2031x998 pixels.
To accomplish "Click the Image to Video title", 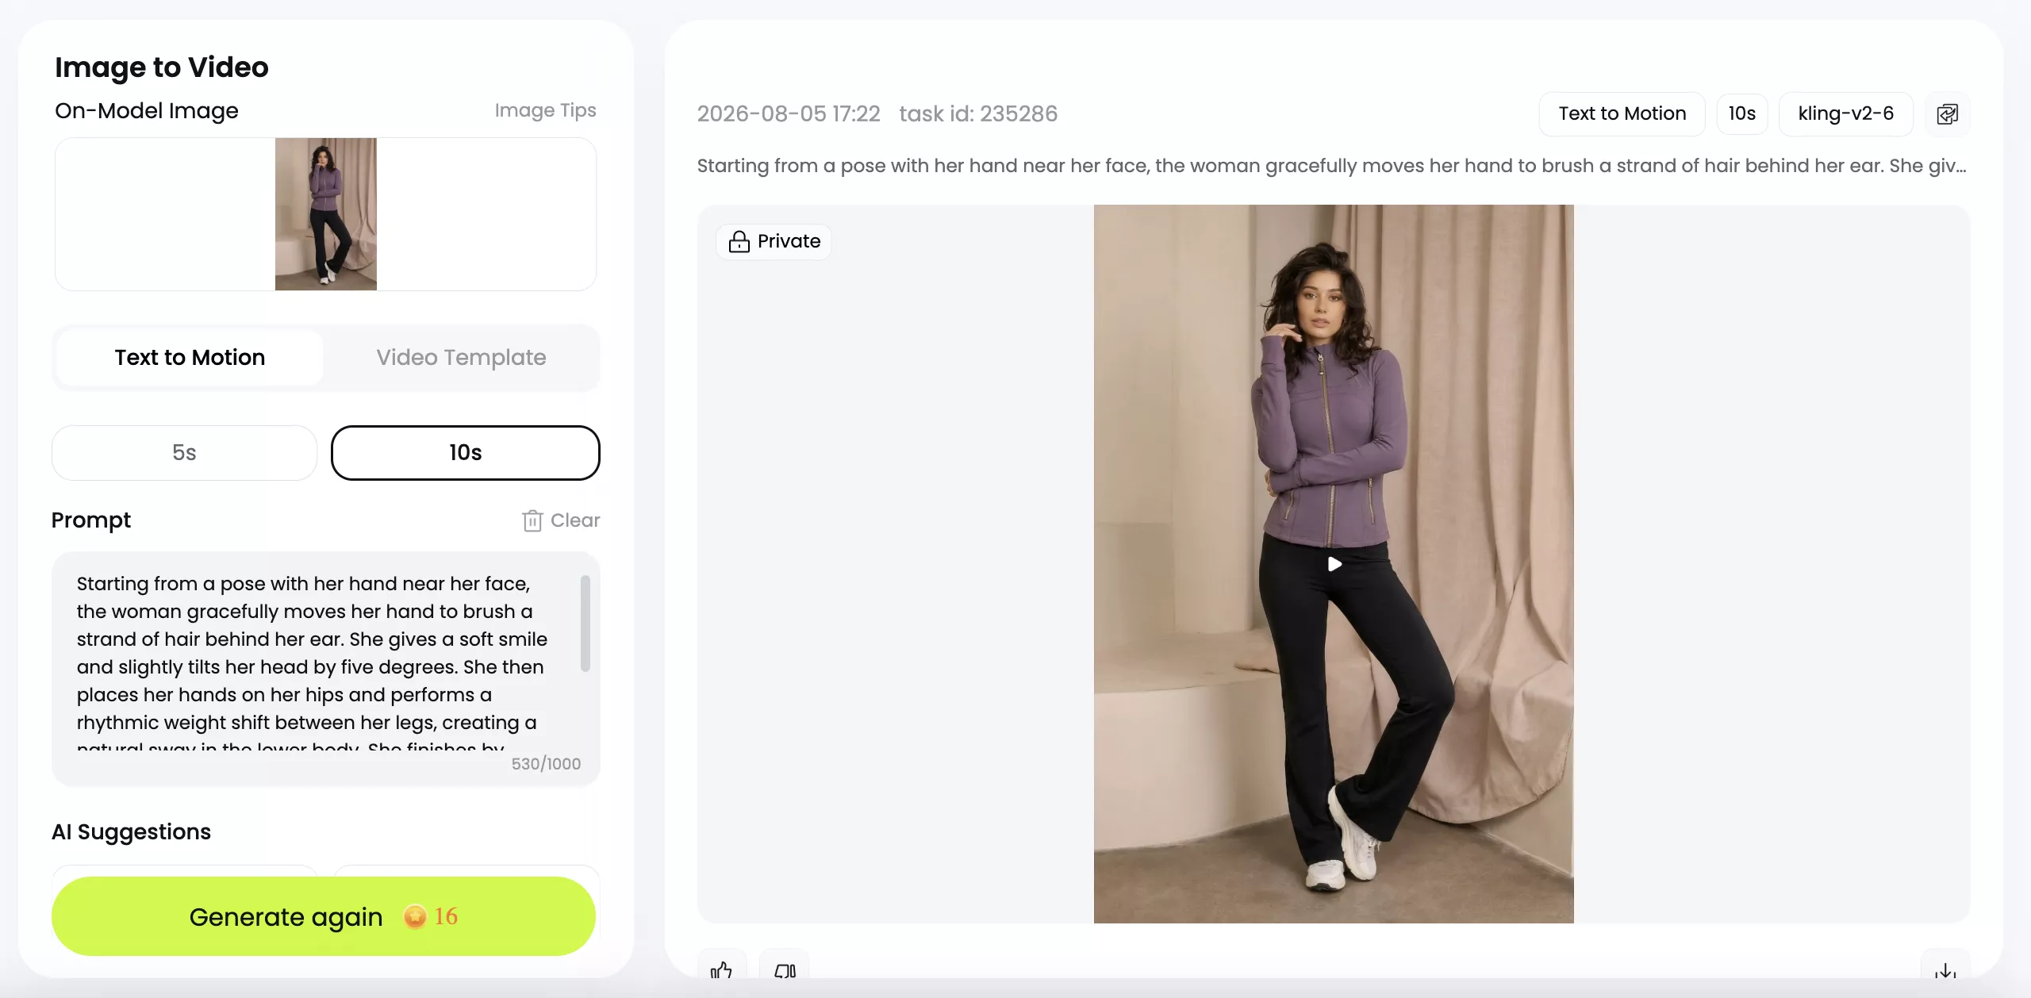I will click(x=162, y=67).
